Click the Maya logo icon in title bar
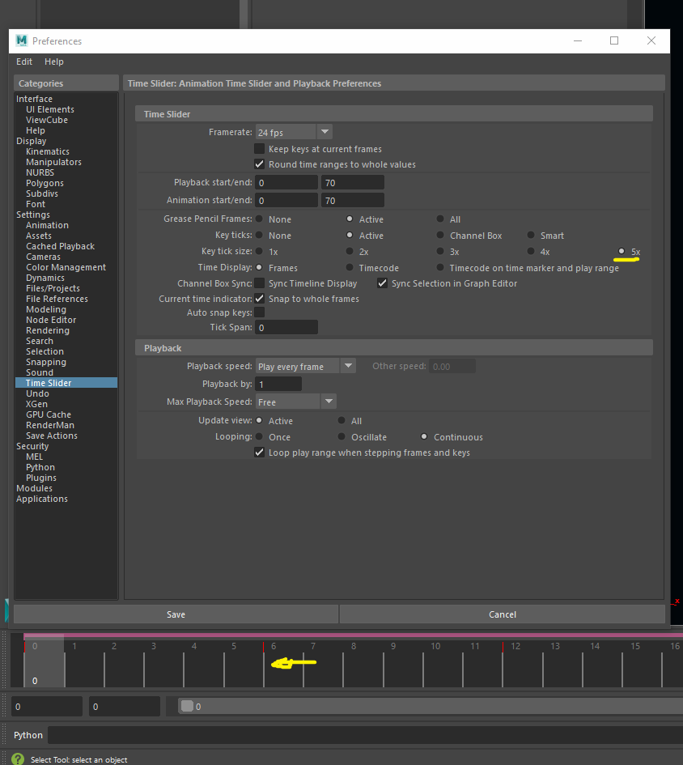Viewport: 683px width, 765px height. coord(22,41)
